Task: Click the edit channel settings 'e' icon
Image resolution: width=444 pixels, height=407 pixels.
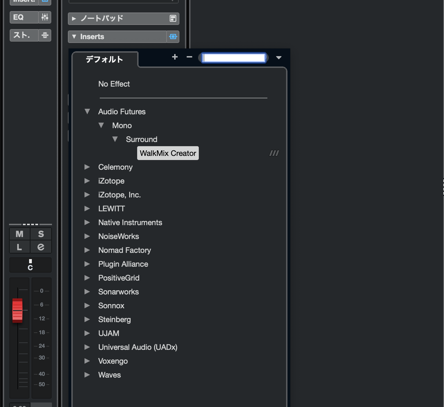Action: coord(41,247)
